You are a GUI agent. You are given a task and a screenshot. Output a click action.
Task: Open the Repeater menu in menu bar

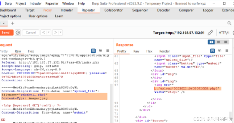click(52, 3)
